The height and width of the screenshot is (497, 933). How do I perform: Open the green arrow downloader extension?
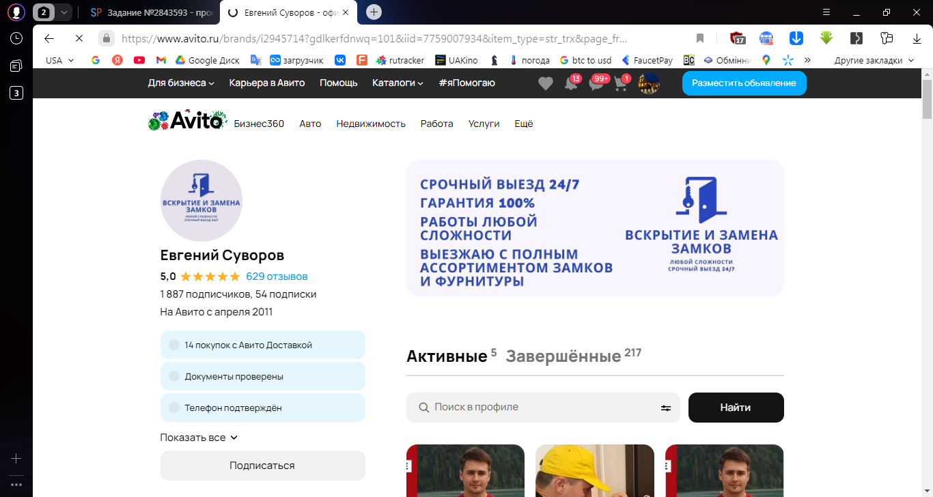pos(826,38)
